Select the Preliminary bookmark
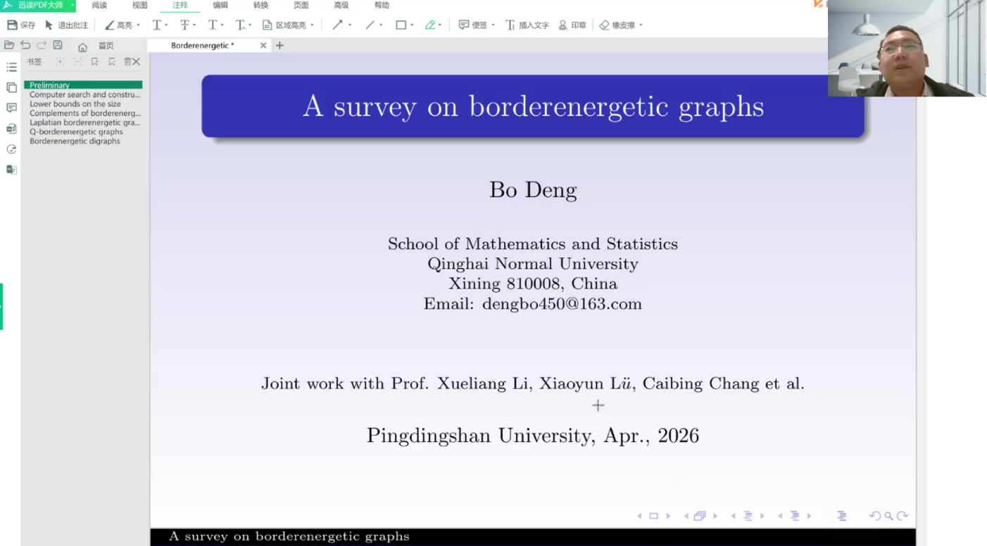The width and height of the screenshot is (987, 546). (x=83, y=85)
